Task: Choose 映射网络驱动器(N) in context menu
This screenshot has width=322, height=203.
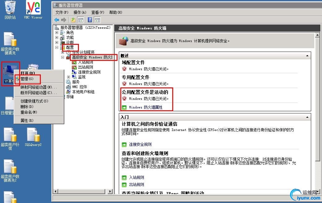Action: pos(39,87)
